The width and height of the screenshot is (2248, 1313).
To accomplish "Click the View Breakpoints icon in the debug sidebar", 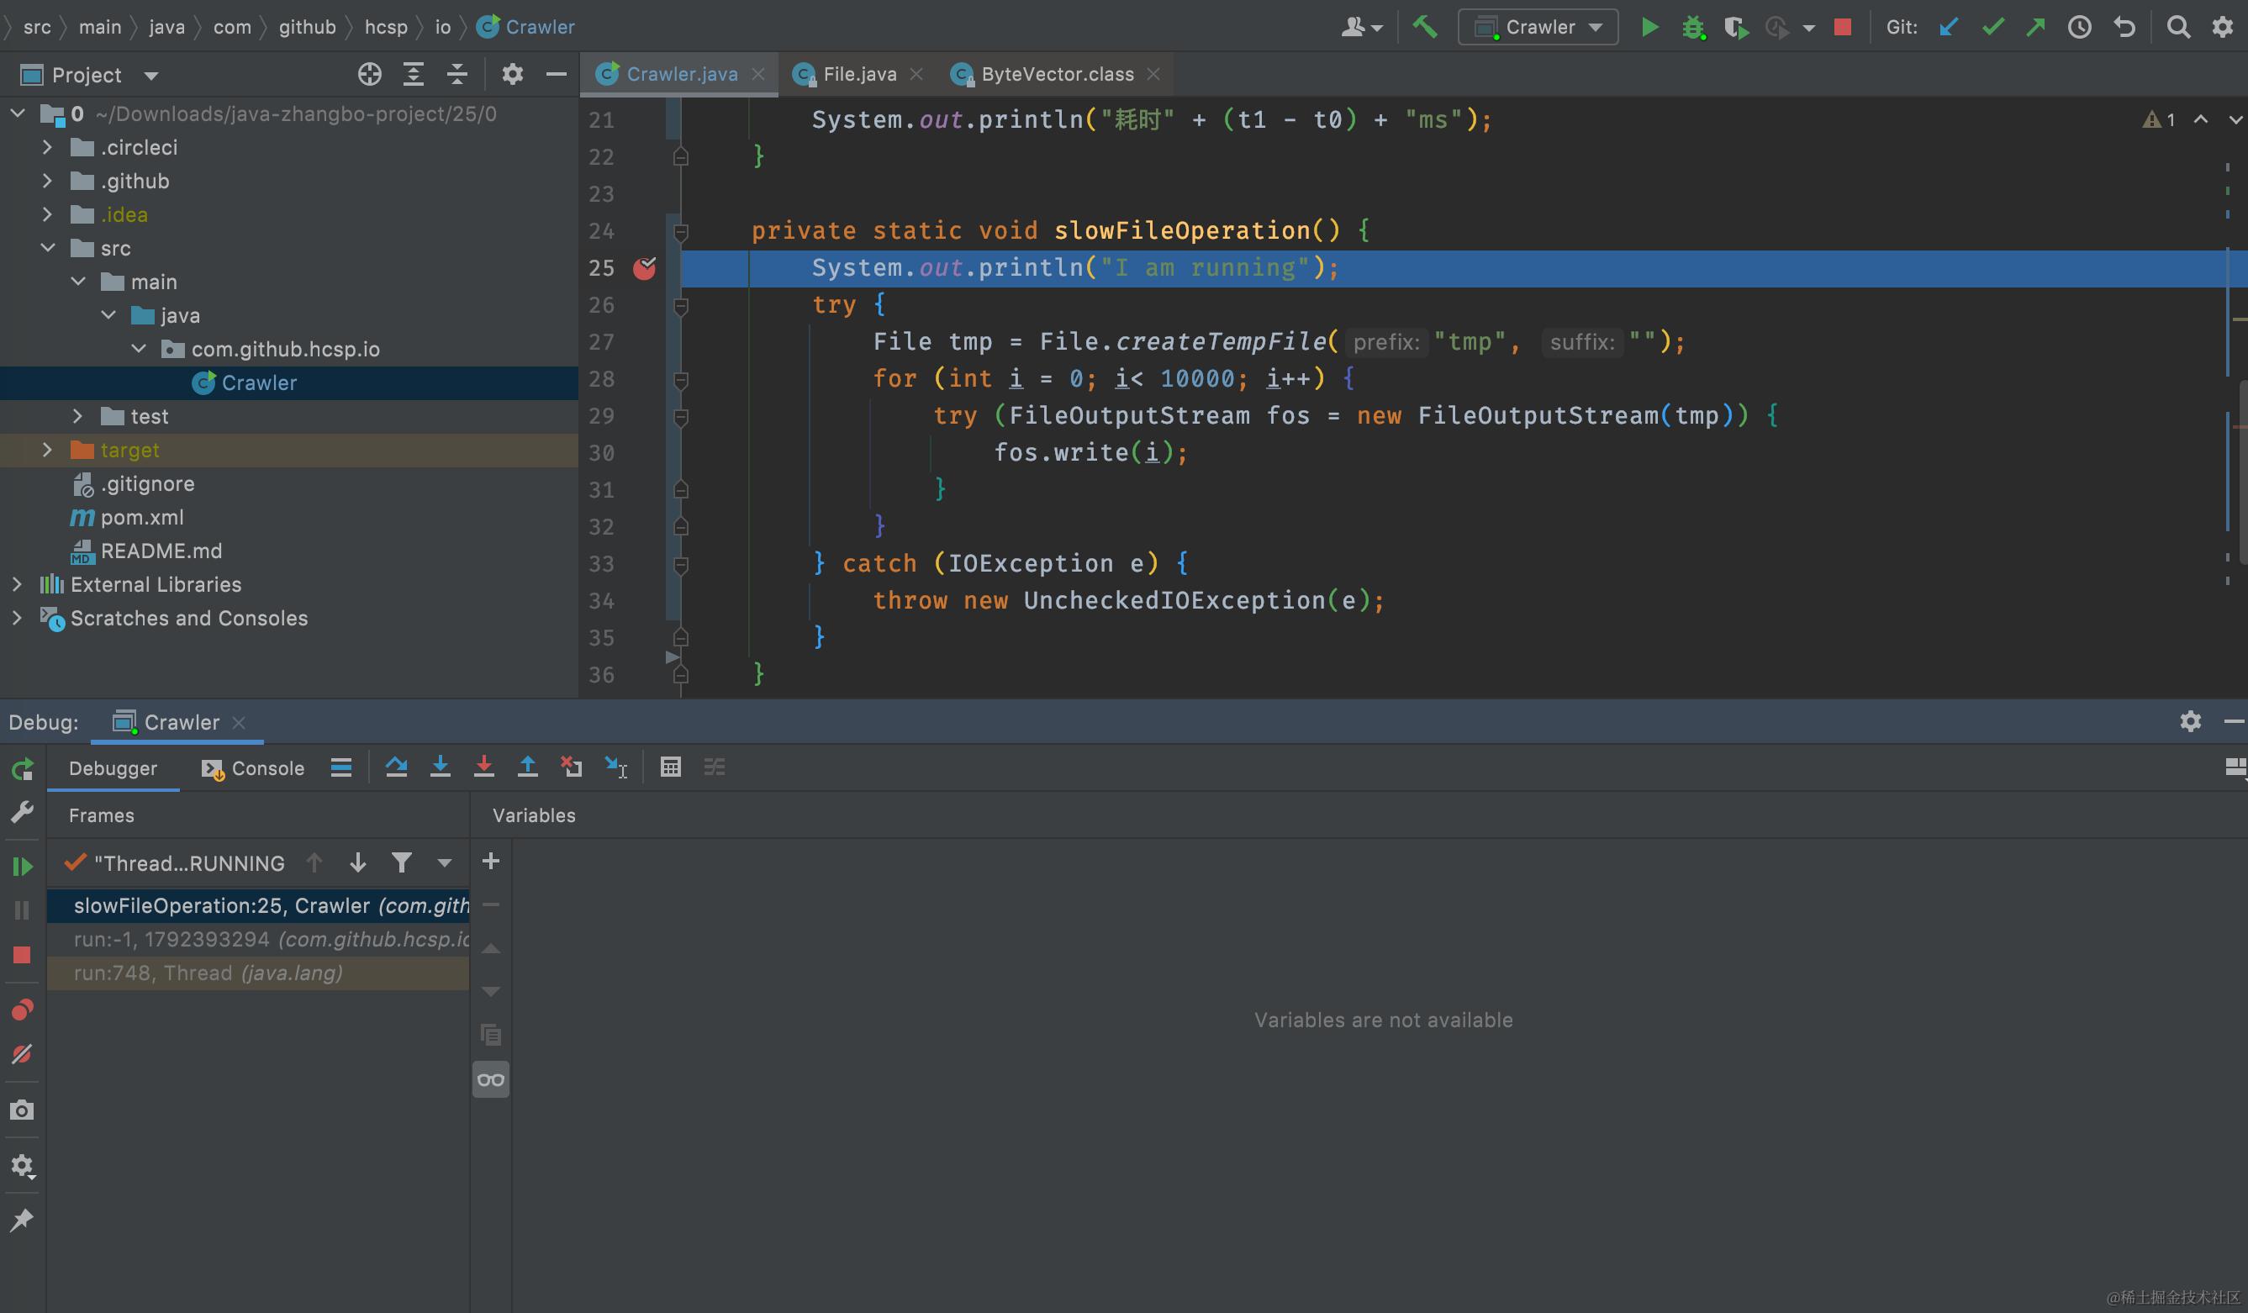I will [23, 1010].
